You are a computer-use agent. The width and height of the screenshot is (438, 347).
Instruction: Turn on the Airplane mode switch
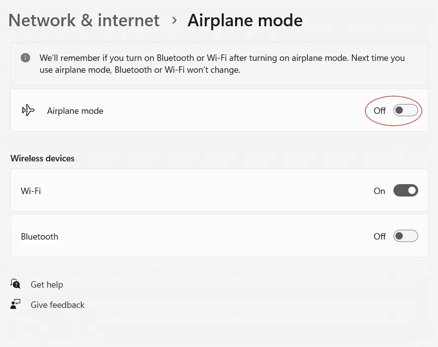point(405,110)
